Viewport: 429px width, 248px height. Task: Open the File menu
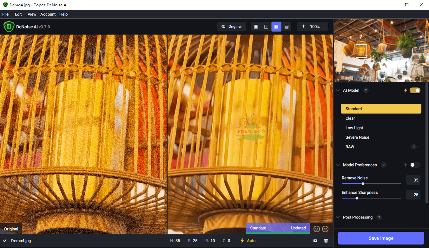coord(5,14)
